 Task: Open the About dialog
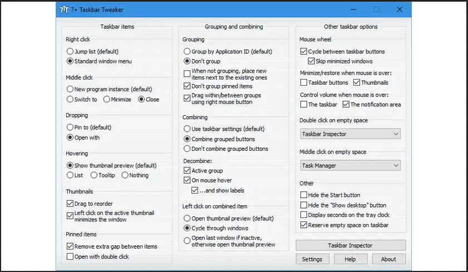click(388, 259)
